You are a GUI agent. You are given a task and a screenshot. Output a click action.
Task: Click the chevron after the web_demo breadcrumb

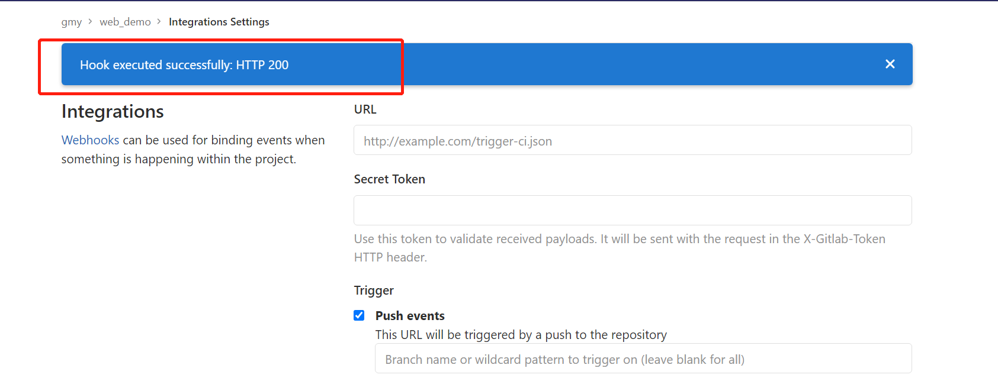159,21
